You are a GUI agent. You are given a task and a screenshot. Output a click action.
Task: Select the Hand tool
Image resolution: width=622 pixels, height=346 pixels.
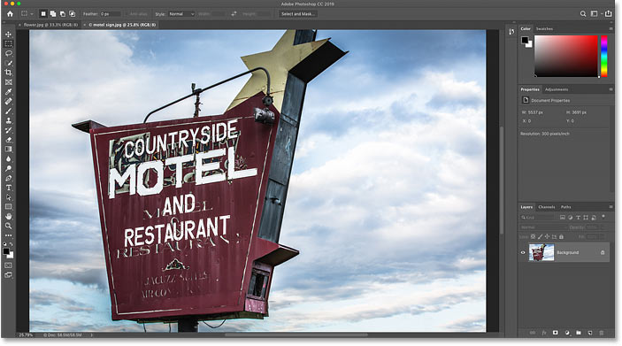tap(8, 216)
